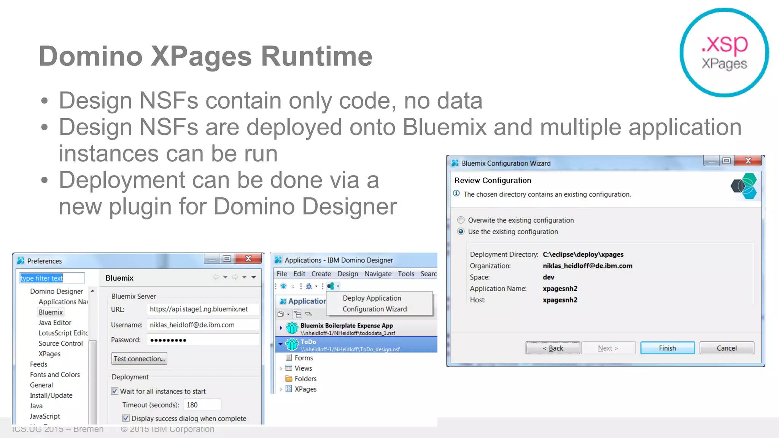Click the toolbar overflow chevron in Designer

293,287
